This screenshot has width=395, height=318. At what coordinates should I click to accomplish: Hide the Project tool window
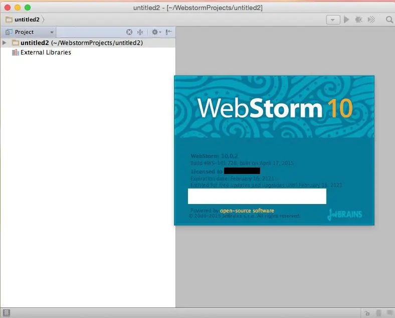coord(168,32)
